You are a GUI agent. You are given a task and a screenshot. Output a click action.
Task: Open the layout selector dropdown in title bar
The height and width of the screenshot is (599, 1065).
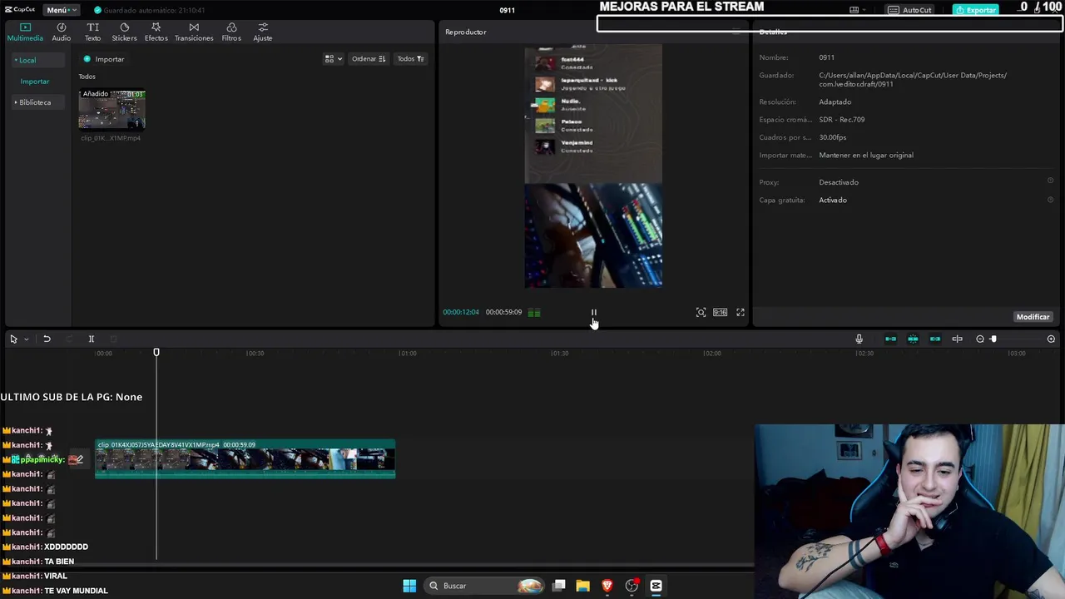coord(857,10)
